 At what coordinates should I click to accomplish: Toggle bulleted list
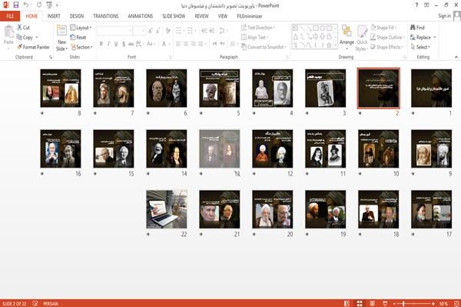(179, 31)
